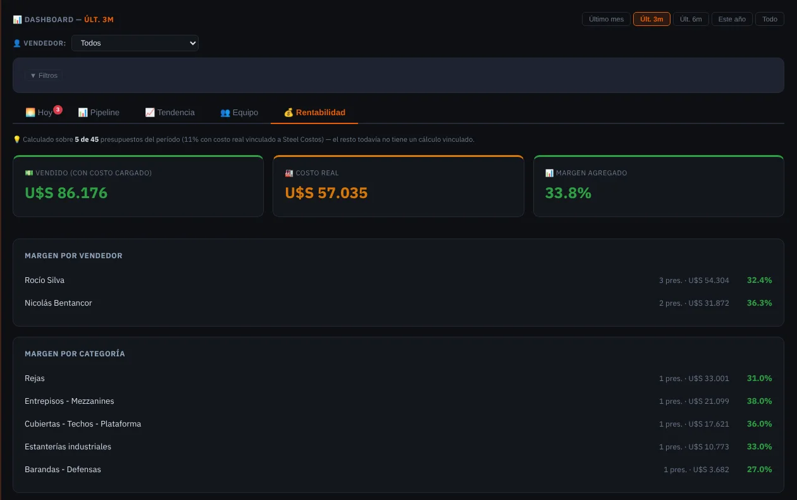The height and width of the screenshot is (500, 797).
Task: Click the 27.0% margin for Barandas
Action: click(x=759, y=469)
